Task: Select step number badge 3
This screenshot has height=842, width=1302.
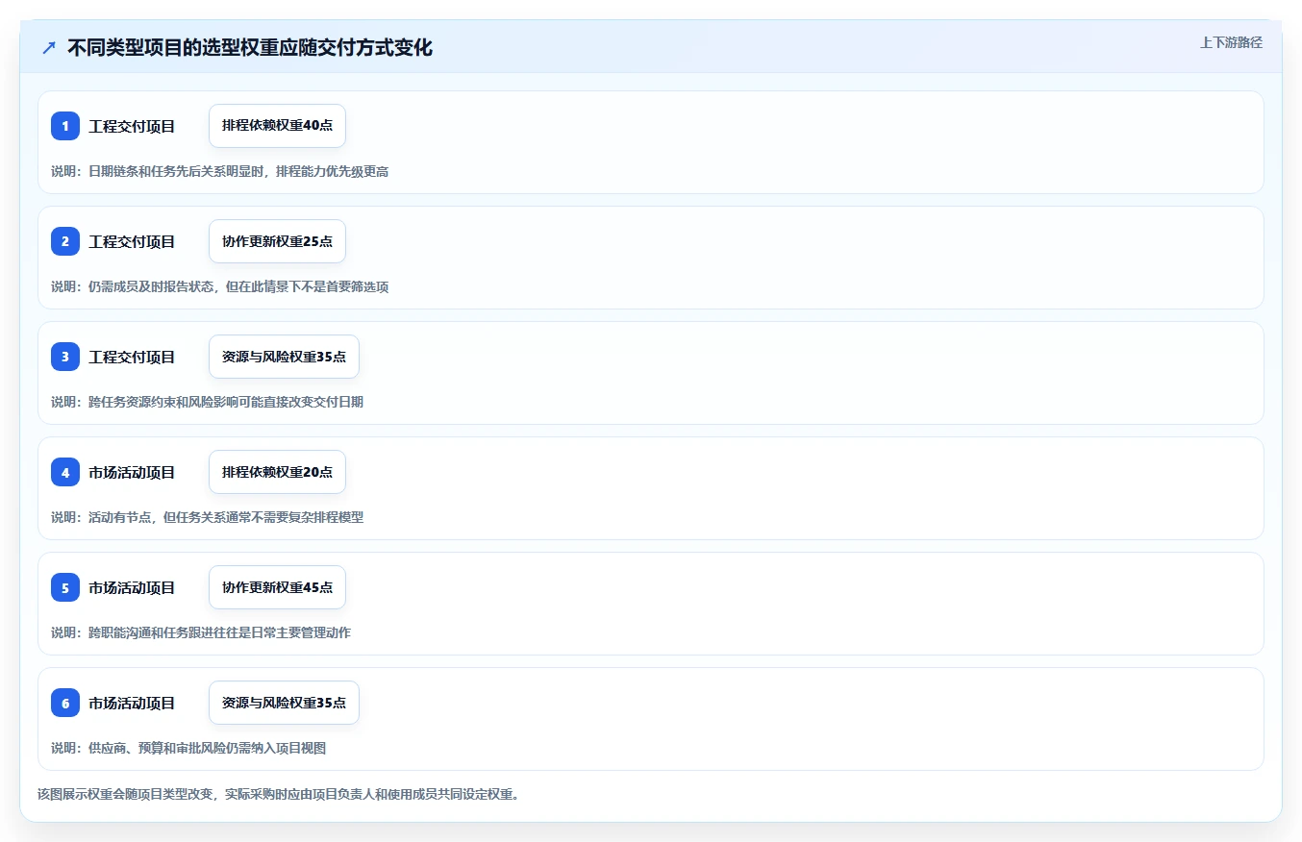Action: (x=65, y=357)
